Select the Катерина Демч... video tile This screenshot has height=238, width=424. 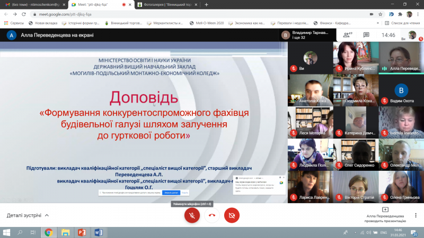(x=356, y=122)
